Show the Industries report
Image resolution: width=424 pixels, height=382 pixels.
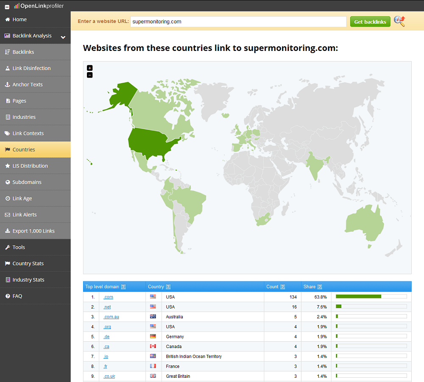(35, 117)
